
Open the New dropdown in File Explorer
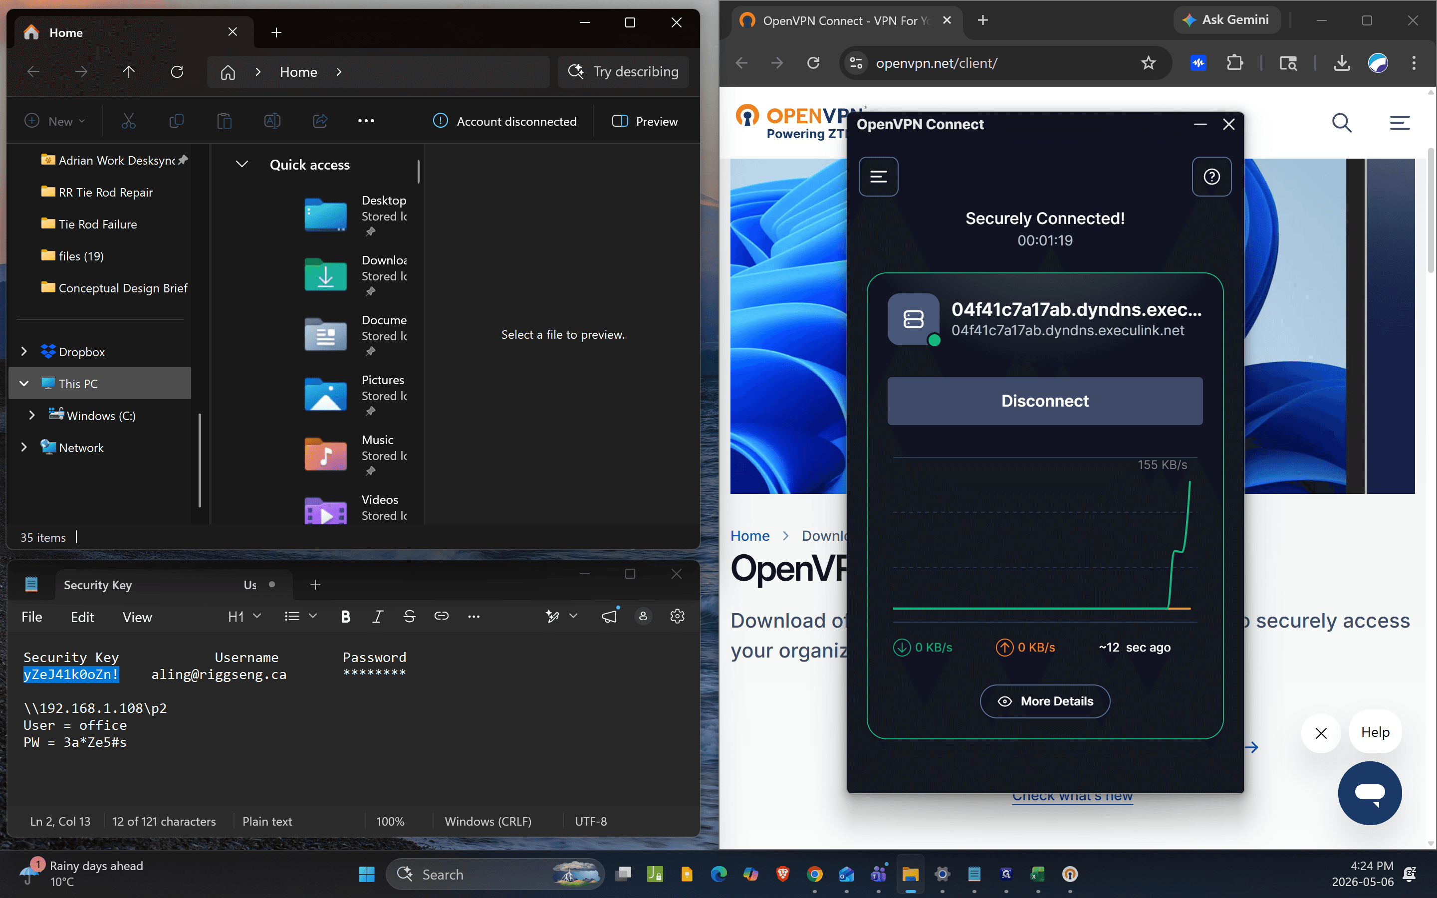[54, 121]
